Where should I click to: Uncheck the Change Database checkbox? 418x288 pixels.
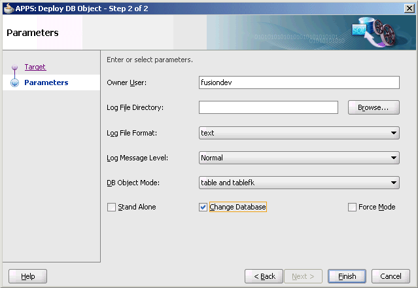[x=203, y=207]
